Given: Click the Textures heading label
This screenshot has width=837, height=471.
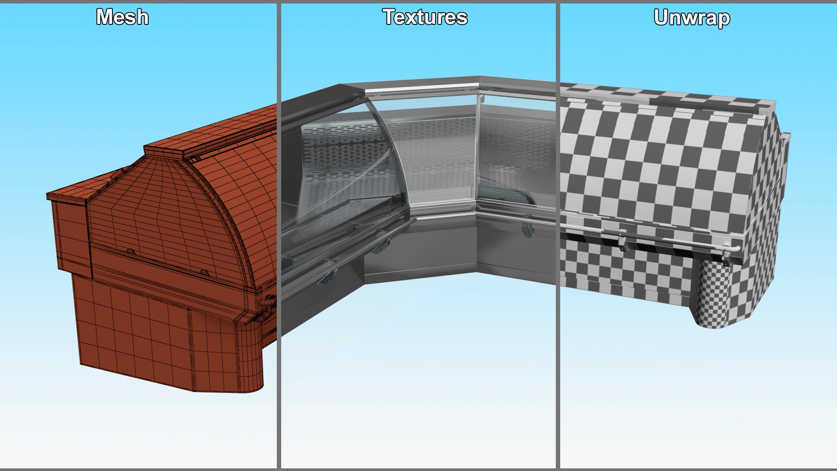Looking at the screenshot, I should [425, 17].
